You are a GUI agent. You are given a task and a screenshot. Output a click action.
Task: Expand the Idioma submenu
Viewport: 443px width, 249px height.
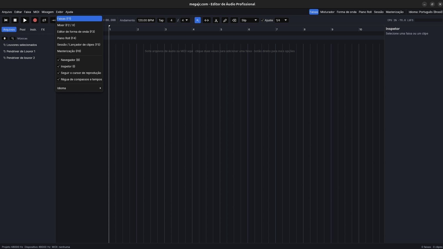79,88
